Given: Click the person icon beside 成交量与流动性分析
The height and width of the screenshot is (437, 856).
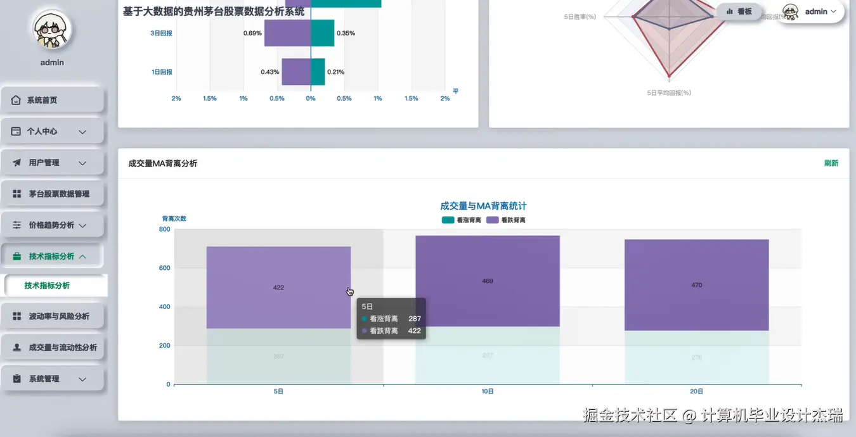Looking at the screenshot, I should click(x=16, y=348).
